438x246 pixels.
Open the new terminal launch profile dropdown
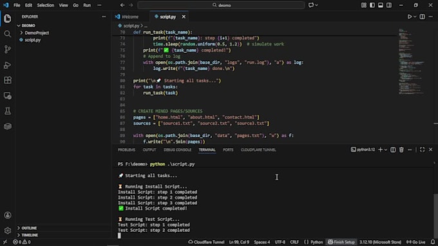pos(386,150)
